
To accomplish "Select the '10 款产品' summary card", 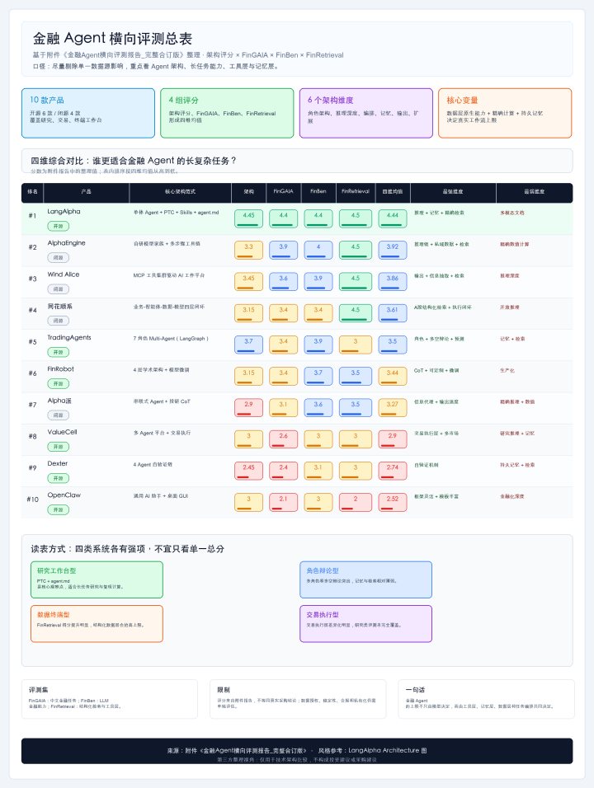I will pyautogui.click(x=88, y=113).
